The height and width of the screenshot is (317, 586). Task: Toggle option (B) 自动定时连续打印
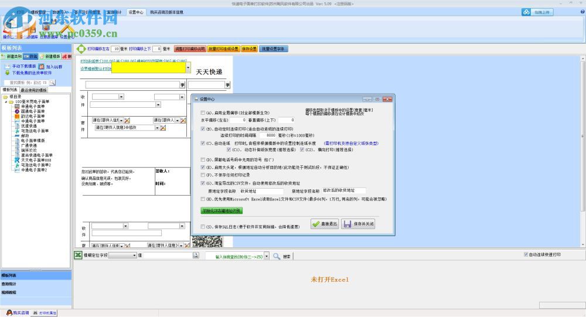(x=203, y=128)
